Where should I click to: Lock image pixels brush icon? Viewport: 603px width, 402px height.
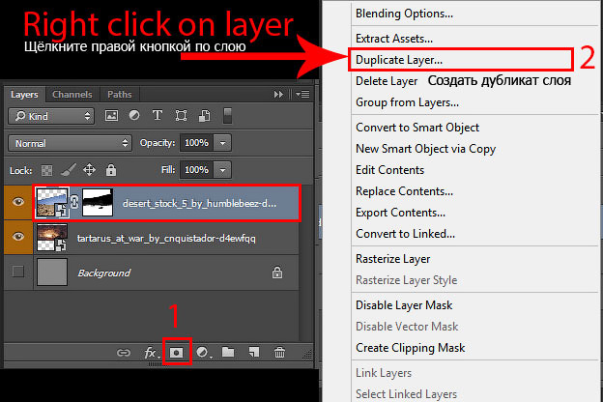click(68, 170)
